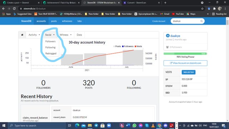Open the Apps grid in bookmarks bar

tap(6, 14)
